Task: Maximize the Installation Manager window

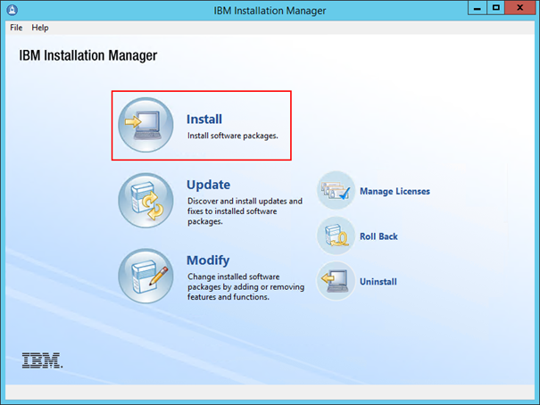Action: point(495,8)
